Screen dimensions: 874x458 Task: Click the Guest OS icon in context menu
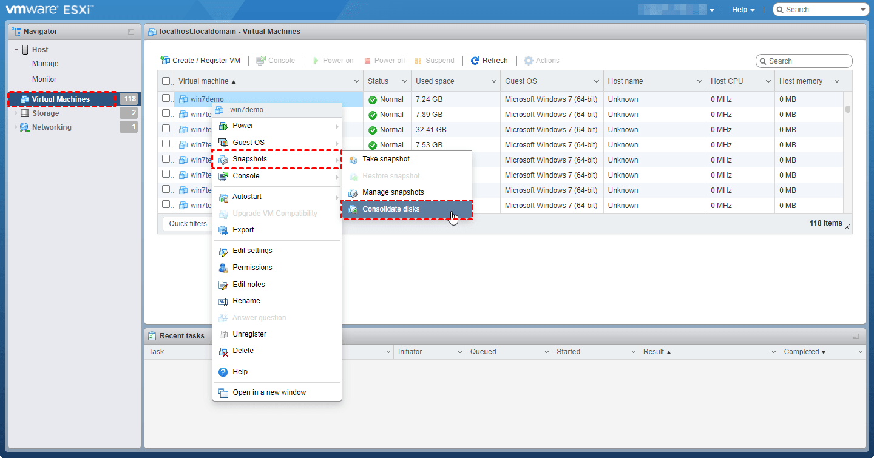click(223, 143)
